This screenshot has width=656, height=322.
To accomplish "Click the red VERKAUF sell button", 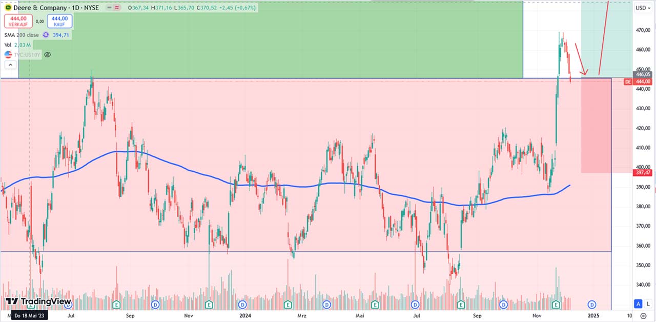I will (18, 21).
